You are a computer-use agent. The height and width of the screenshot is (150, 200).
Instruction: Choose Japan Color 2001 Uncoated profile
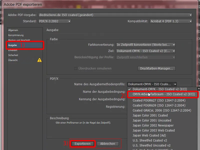[152, 120]
